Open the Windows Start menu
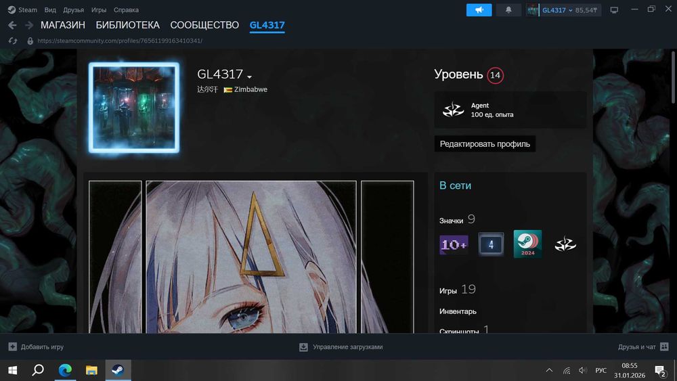This screenshot has height=381, width=677. coord(12,370)
